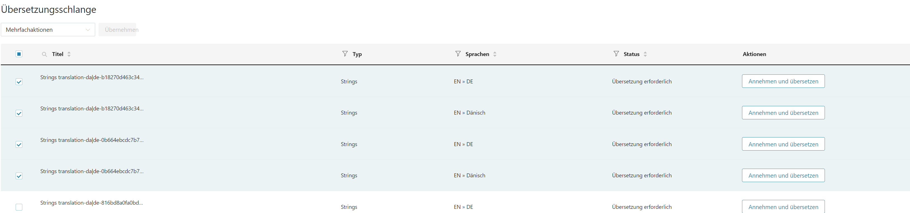This screenshot has height=213, width=910.
Task: Uncheck the first EN » DE row checkbox
Action: coord(19,82)
